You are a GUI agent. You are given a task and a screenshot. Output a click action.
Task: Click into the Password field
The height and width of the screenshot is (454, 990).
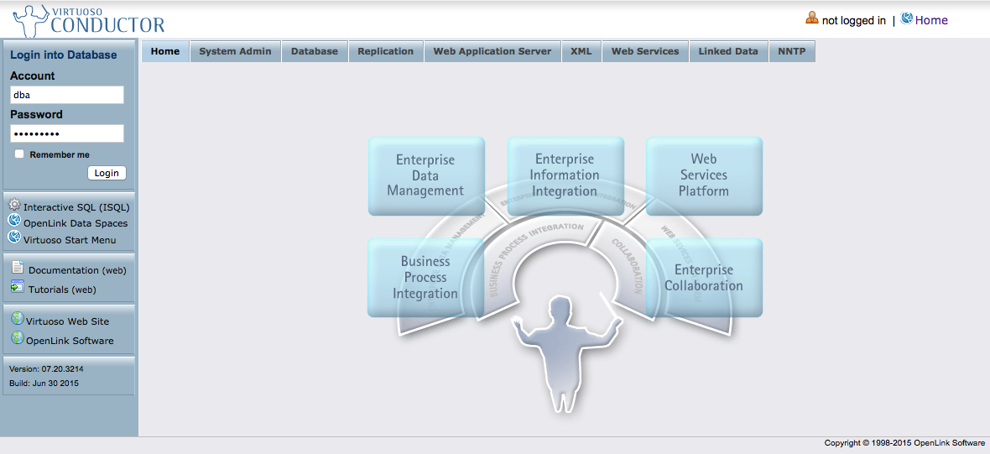pos(67,133)
